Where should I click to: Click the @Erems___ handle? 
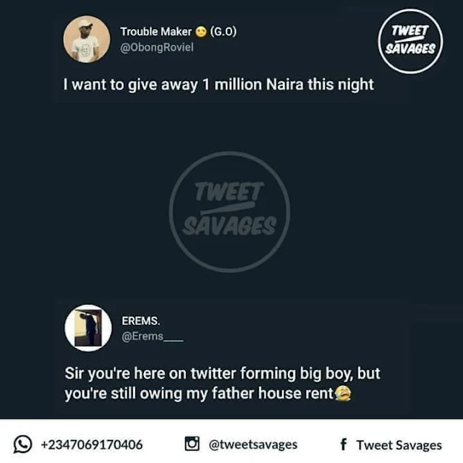(x=153, y=336)
